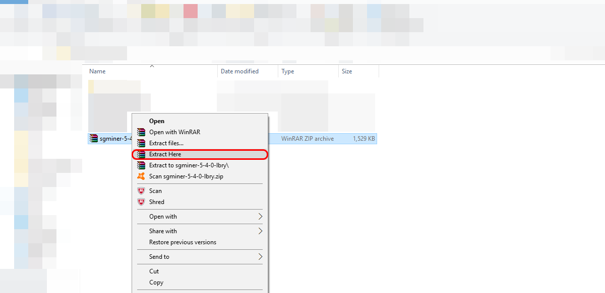
Task: Select the sgminer-5-4 zip file name
Action: (x=115, y=138)
